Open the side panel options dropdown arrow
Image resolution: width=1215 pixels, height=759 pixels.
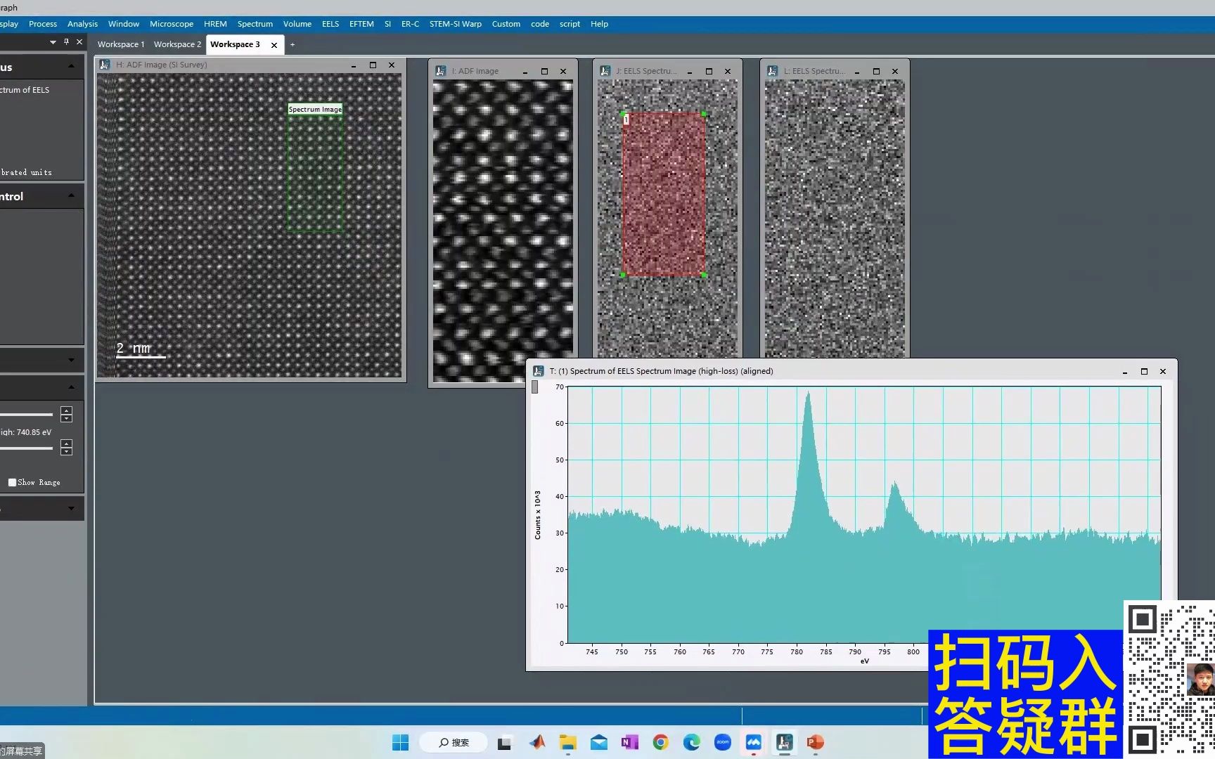click(53, 42)
